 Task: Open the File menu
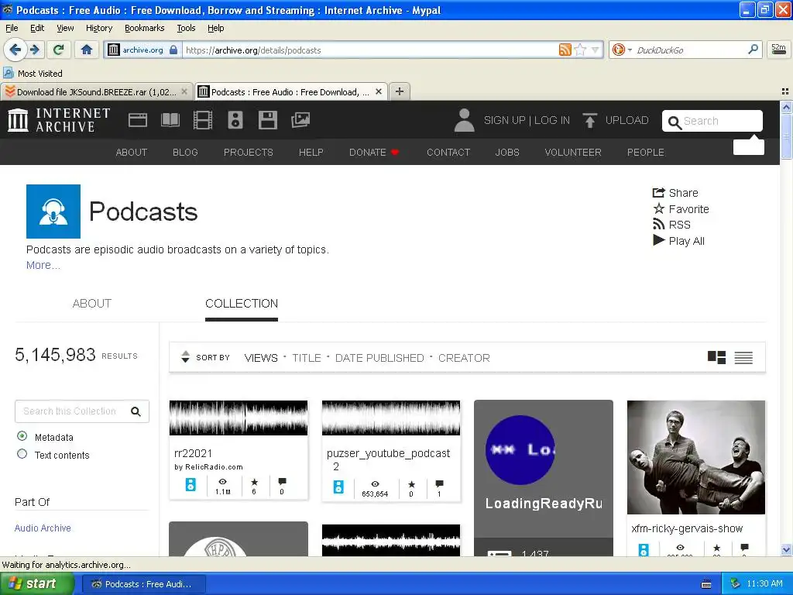[x=12, y=28]
